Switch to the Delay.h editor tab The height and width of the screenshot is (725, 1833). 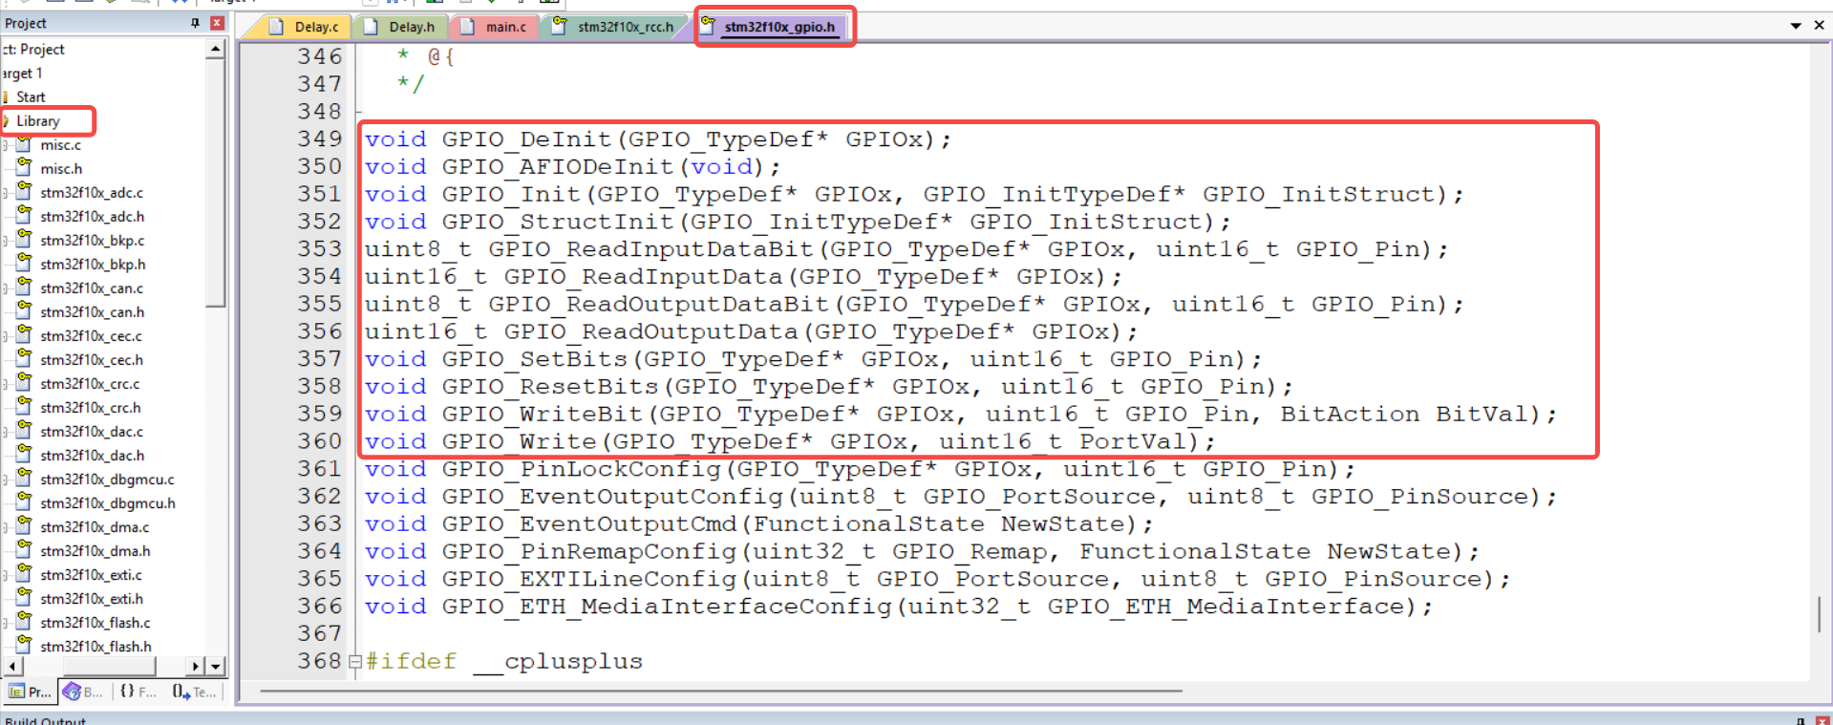[x=399, y=27]
